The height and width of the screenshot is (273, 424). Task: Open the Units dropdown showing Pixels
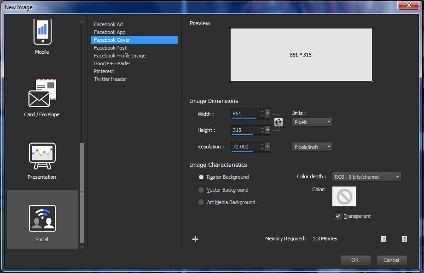pos(312,122)
